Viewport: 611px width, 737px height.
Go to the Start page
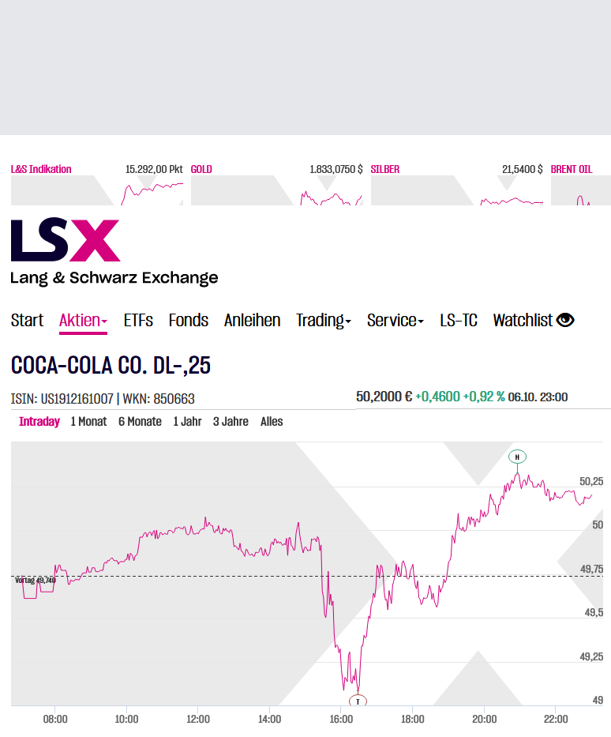coord(27,320)
